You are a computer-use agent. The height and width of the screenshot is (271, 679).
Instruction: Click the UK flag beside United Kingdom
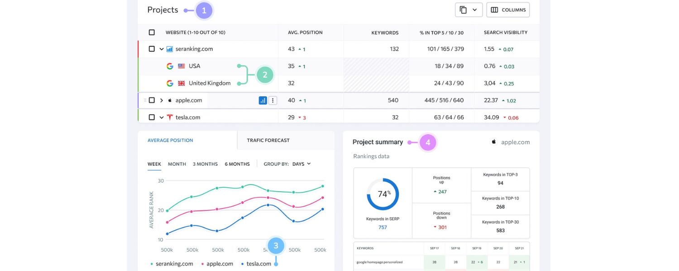(181, 83)
